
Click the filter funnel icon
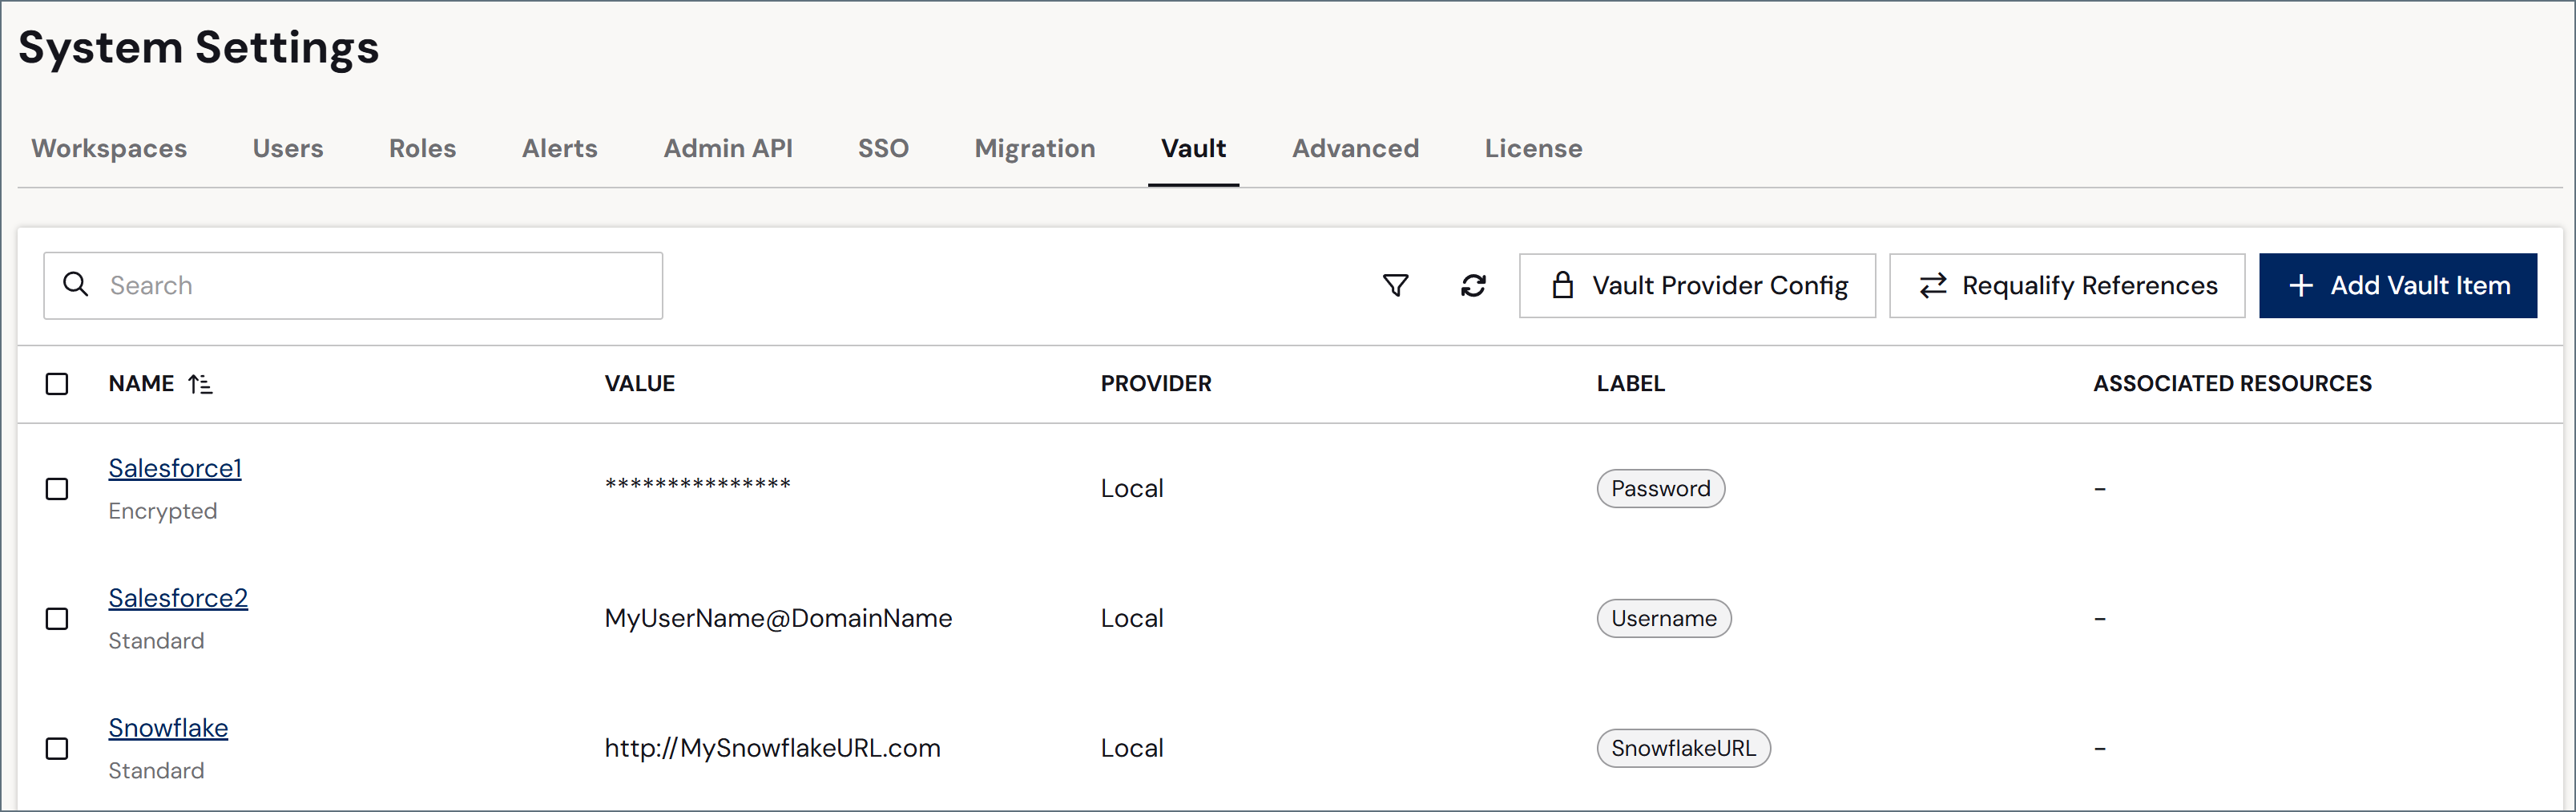click(1395, 286)
